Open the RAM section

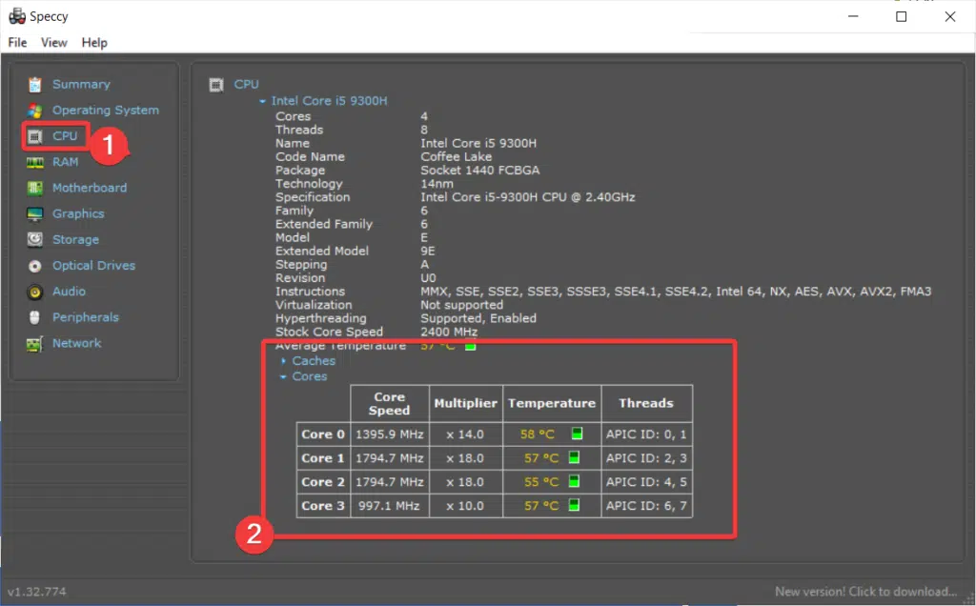(x=66, y=162)
